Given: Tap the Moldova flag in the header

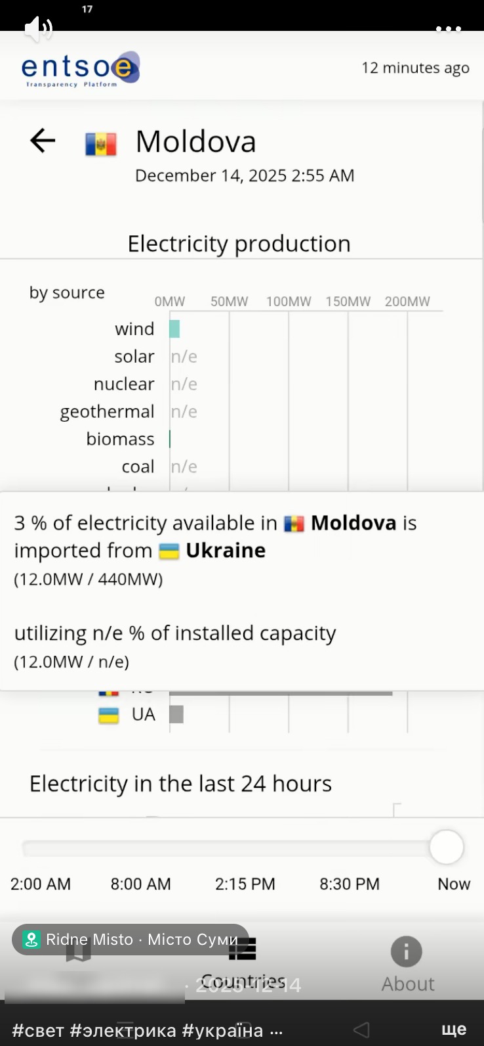Looking at the screenshot, I should [x=101, y=143].
